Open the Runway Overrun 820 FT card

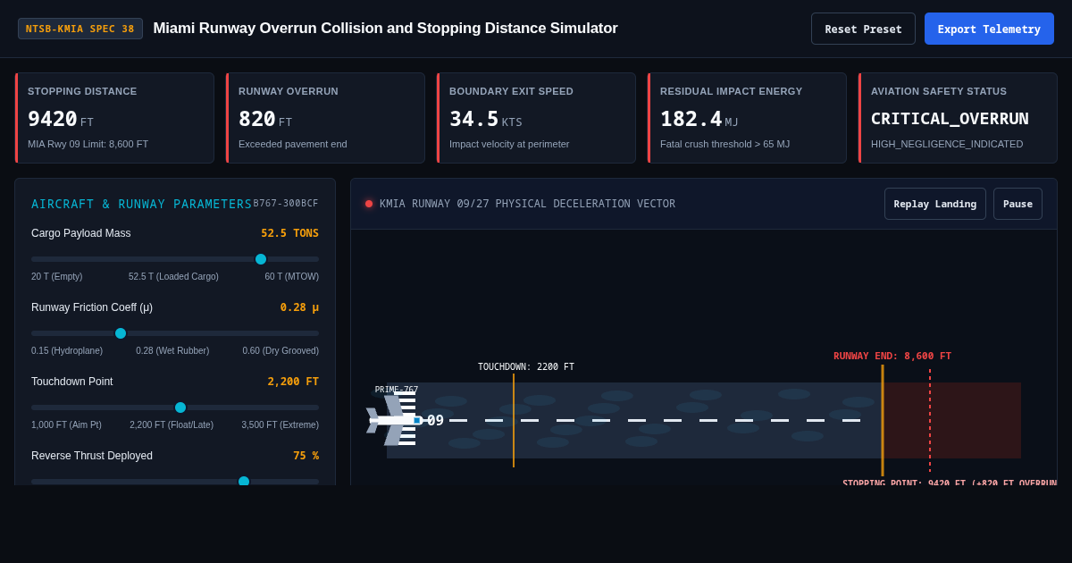[325, 118]
